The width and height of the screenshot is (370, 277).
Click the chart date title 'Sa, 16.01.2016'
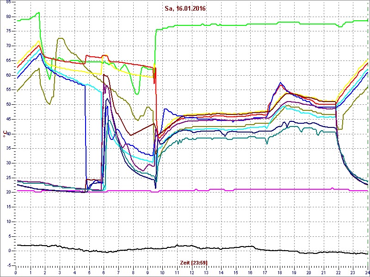(x=185, y=9)
